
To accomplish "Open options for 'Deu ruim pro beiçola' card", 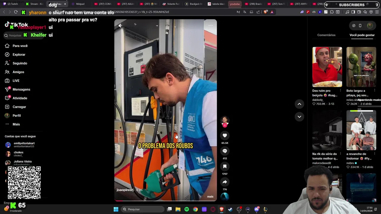I will click(x=341, y=91).
